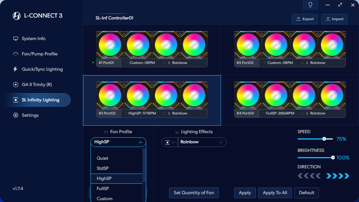This screenshot has height=202, width=359.
Task: Click the SL-Inf Controller01 tab title
Action: pyautogui.click(x=114, y=18)
